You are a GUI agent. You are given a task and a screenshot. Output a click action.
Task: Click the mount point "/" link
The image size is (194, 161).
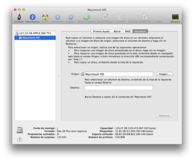click(58, 128)
